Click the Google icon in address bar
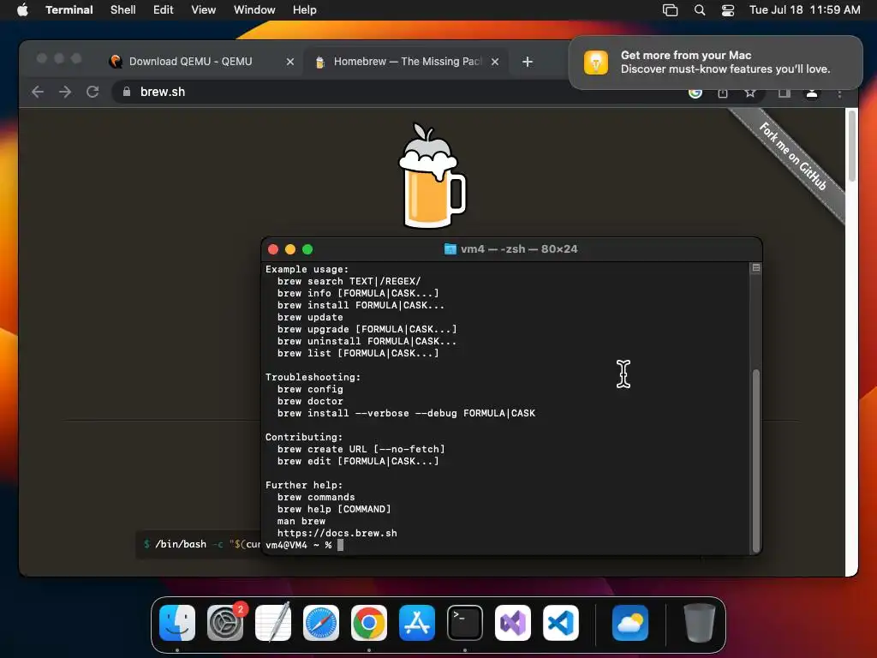Image resolution: width=877 pixels, height=658 pixels. 695,93
